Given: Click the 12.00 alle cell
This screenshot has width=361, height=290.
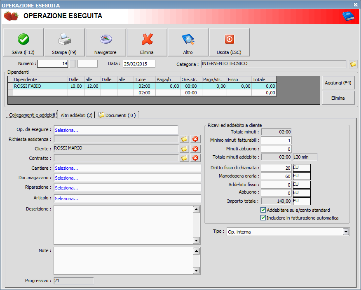Looking at the screenshot, I should click(x=93, y=86).
